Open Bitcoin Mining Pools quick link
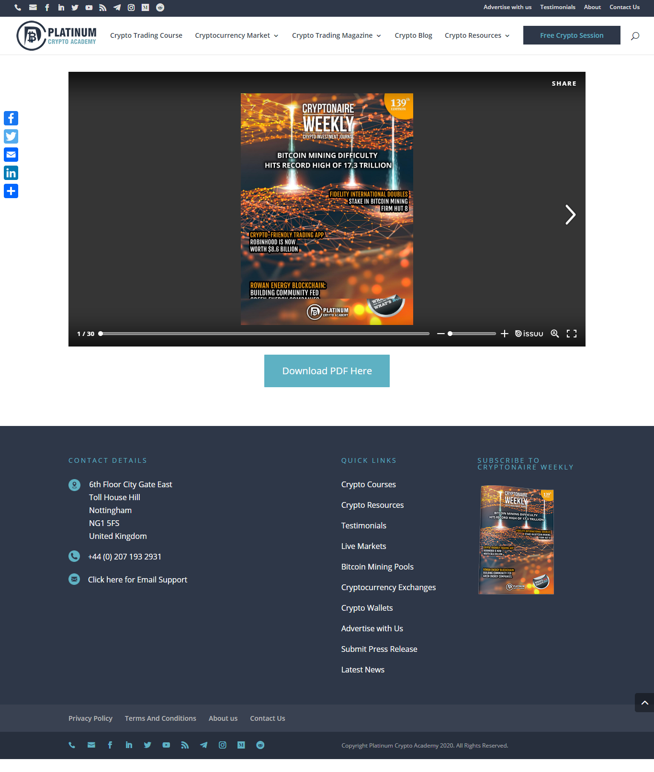 (377, 567)
